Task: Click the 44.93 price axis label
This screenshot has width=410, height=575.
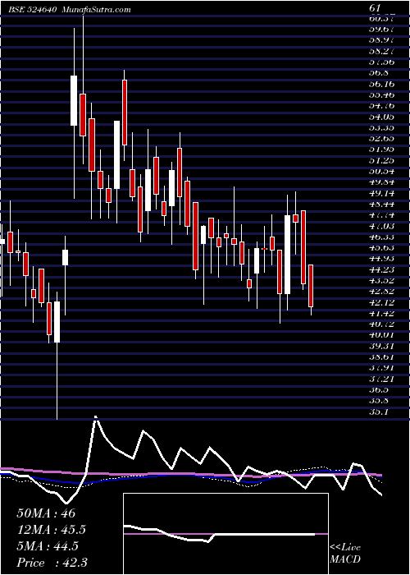Action: tap(382, 259)
